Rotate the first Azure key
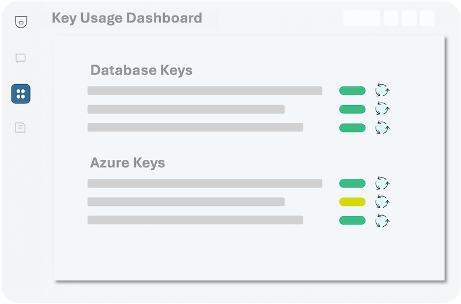Screen dimensions: 461x304 coord(382,183)
